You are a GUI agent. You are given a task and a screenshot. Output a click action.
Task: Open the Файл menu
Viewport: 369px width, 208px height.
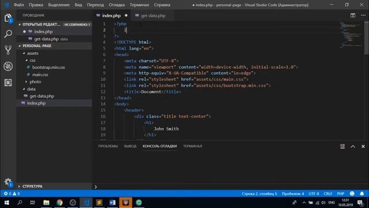coord(18,5)
